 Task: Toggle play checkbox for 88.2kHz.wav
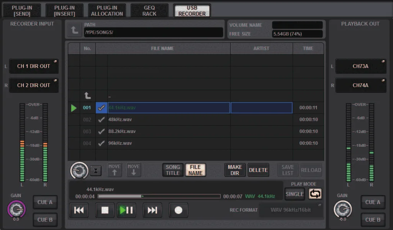click(x=102, y=131)
